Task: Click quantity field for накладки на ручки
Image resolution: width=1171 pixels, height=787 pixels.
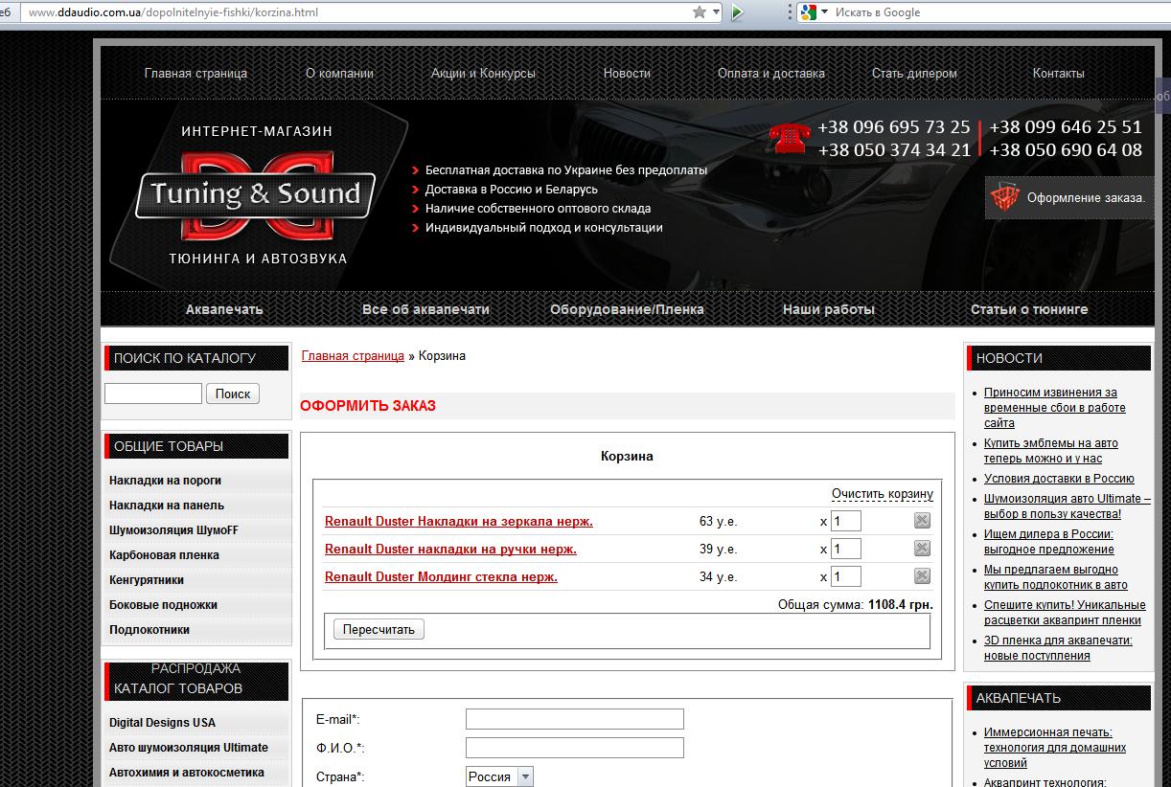Action: pos(846,549)
